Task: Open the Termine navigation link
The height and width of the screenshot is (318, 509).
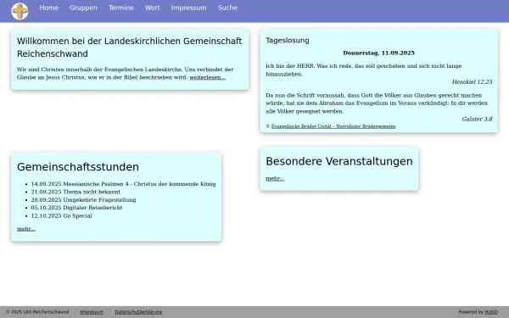Action: tap(121, 8)
